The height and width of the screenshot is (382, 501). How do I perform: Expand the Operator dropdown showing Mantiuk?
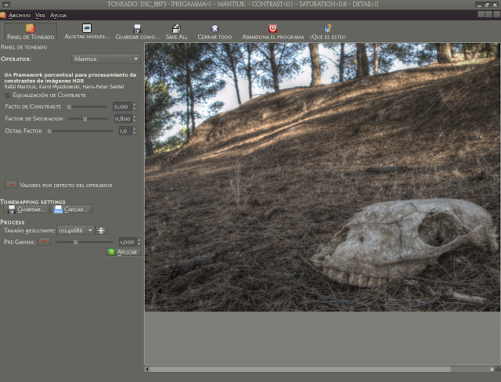[x=105, y=59]
